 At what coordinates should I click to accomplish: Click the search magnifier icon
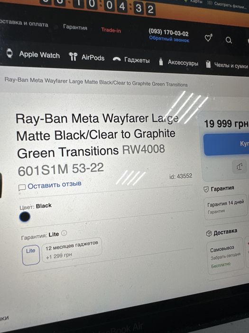point(229,40)
